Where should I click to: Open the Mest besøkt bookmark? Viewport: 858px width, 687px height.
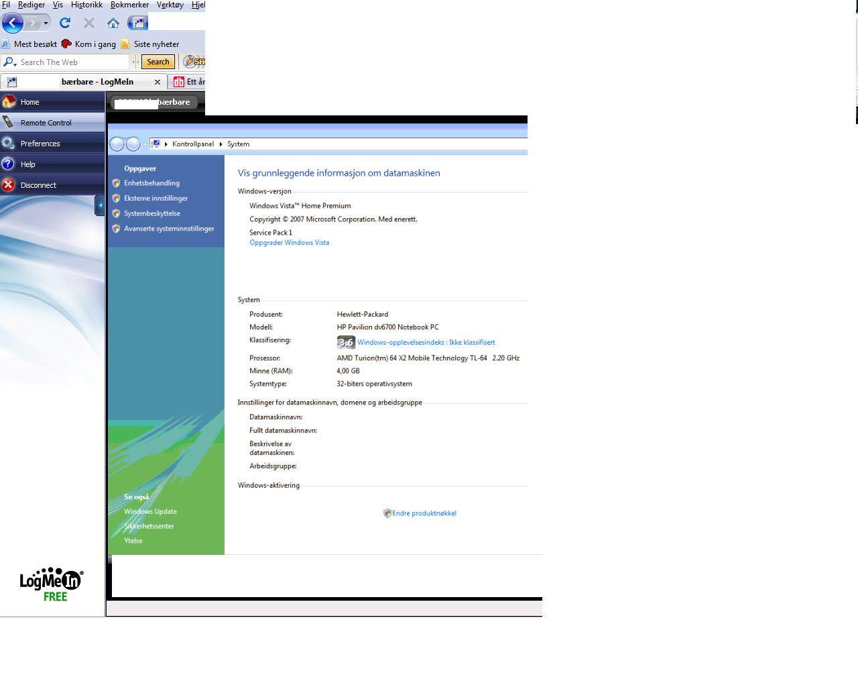tap(29, 44)
